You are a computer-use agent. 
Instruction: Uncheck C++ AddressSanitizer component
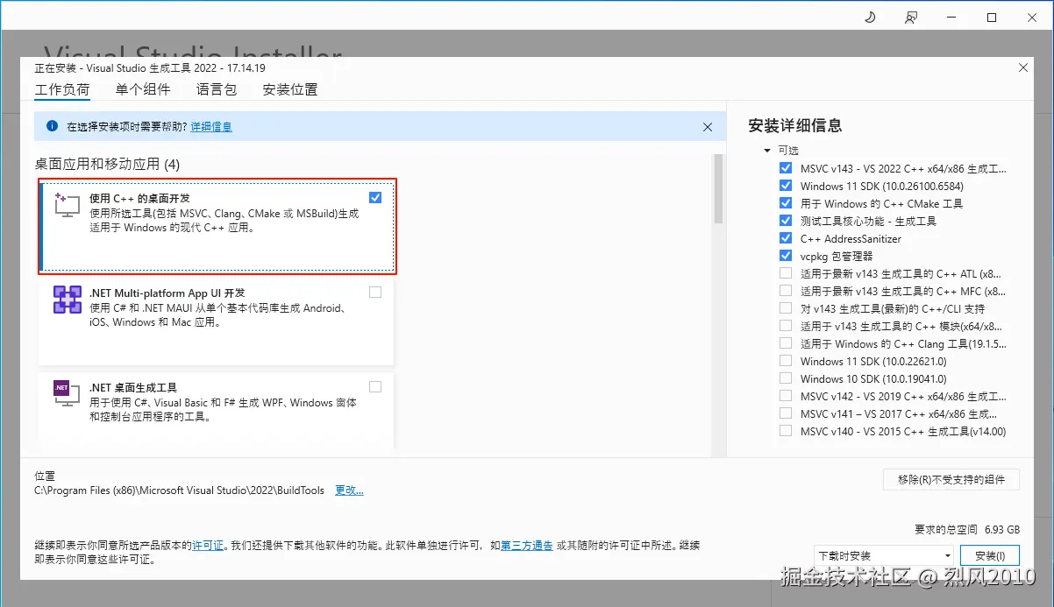(786, 238)
